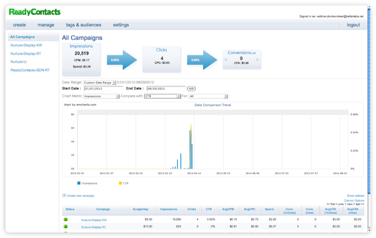Sort by Clicks column header
Viewport: 376px width, 238px height.
[192, 209]
